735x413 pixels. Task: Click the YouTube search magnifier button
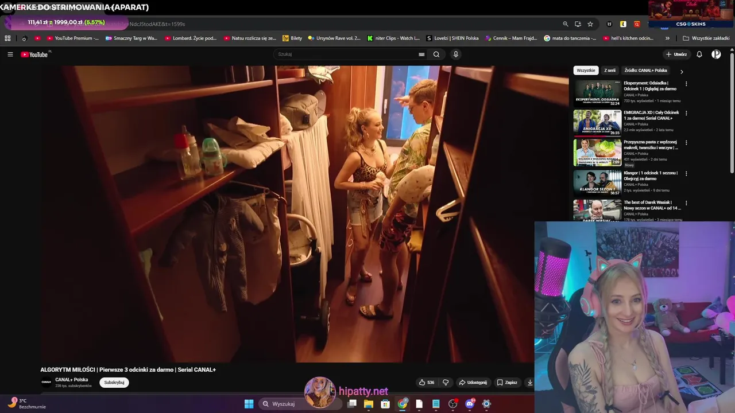(x=436, y=54)
